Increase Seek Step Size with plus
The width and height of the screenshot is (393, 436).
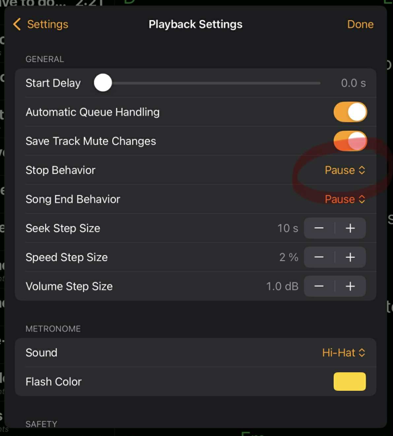tap(350, 228)
